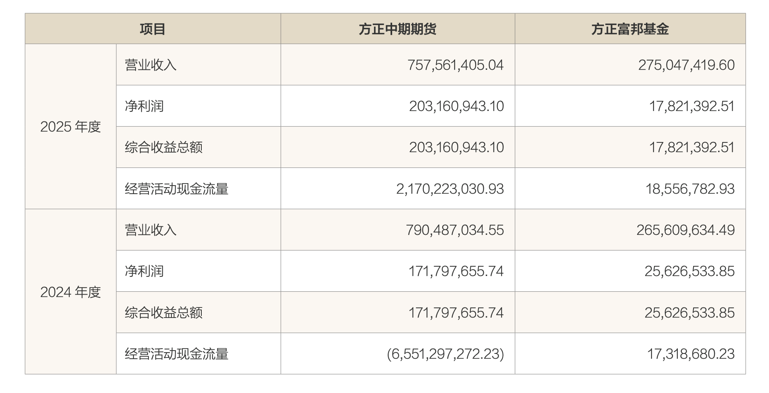Image resolution: width=769 pixels, height=393 pixels.
Task: Click 经营活动现金流量 label under 2024 年度
Action: 176,354
